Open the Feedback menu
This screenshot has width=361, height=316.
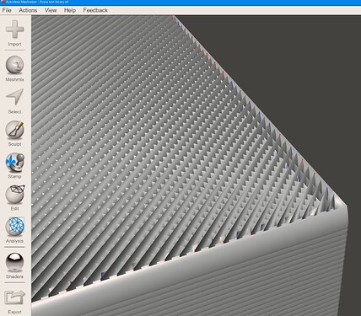pyautogui.click(x=95, y=10)
